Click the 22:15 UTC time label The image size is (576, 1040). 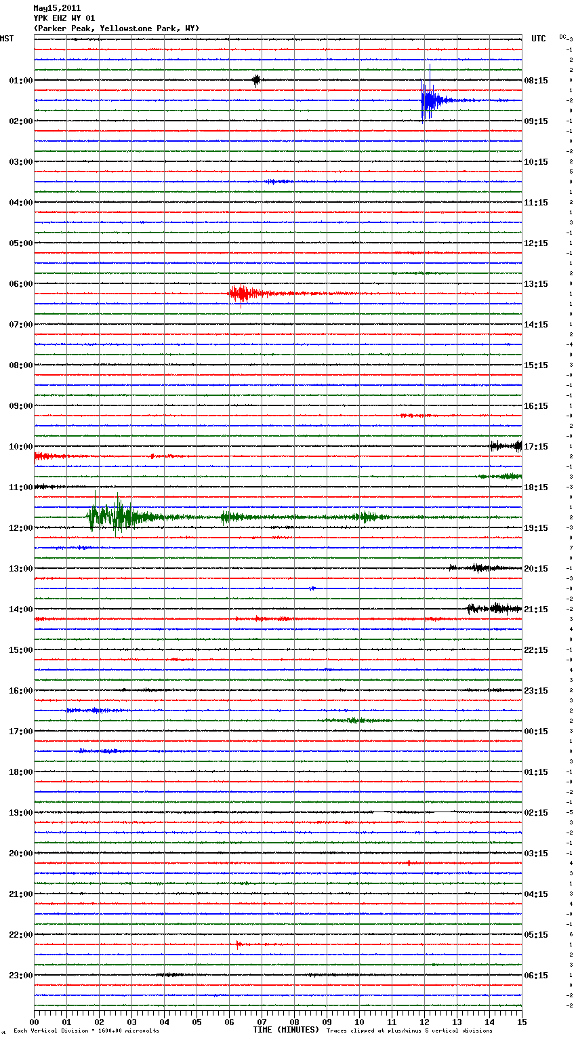pos(536,650)
